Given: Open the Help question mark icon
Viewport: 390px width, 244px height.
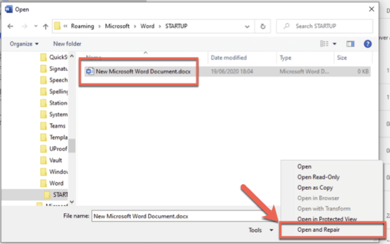Looking at the screenshot, I should 367,44.
